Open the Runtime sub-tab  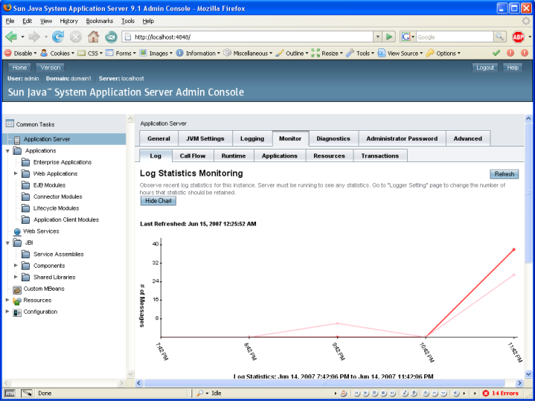(x=234, y=155)
